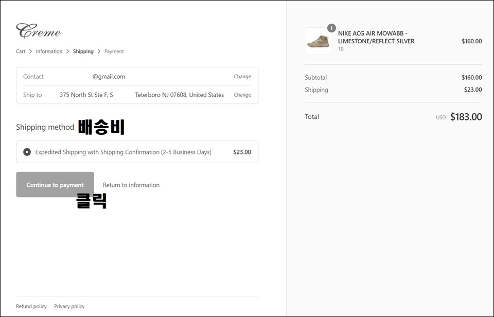Click the Ship to row label
The image size is (494, 317).
[x=32, y=95]
